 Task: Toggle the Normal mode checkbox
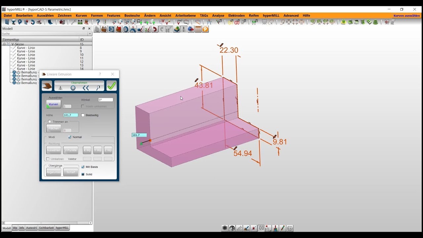(x=70, y=137)
